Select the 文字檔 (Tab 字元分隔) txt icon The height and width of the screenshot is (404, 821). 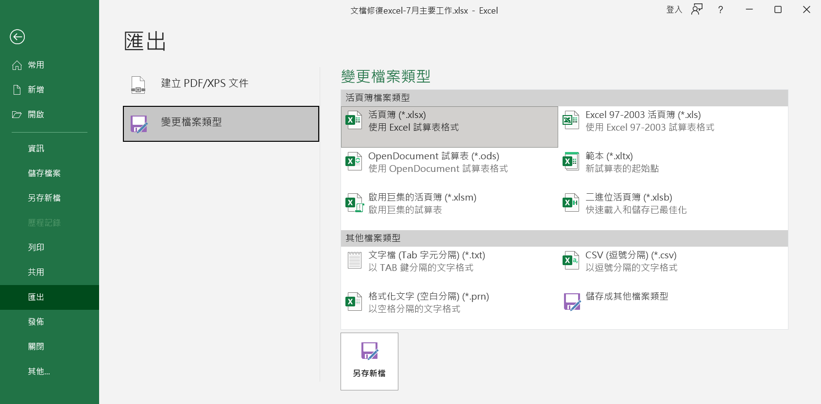coord(354,261)
